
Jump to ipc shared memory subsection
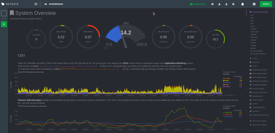[x=258, y=54]
